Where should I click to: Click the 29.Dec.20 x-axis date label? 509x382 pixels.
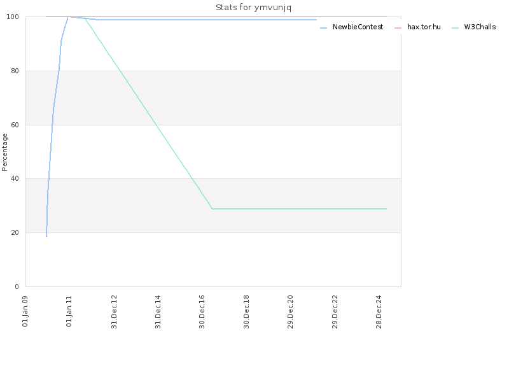pos(291,311)
